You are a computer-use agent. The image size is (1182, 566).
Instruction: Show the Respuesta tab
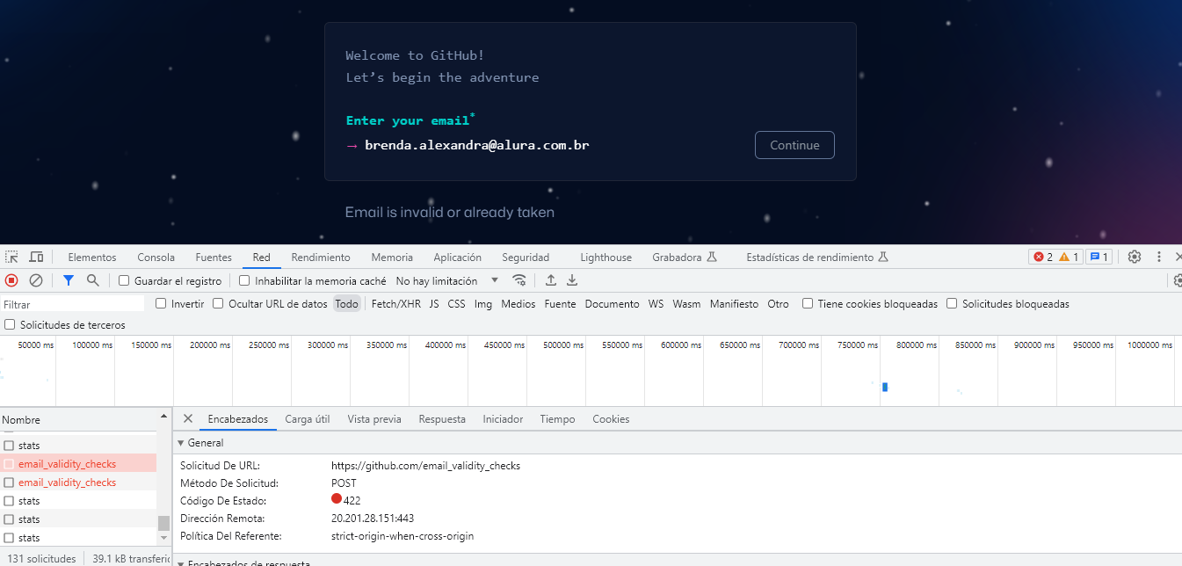point(442,419)
